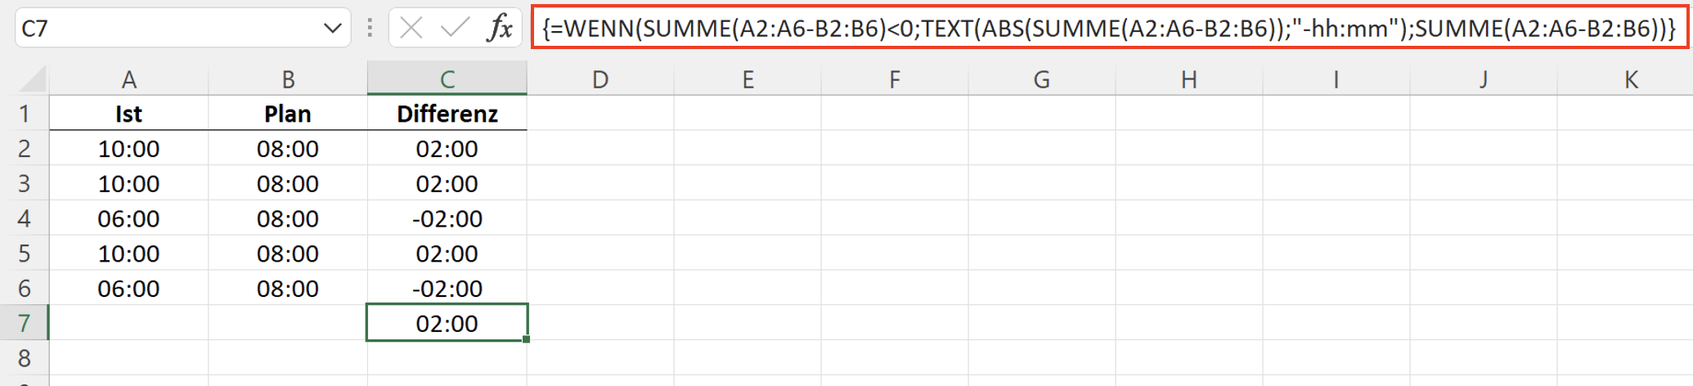1693x386 pixels.
Task: Click the Insert Function fx icon
Action: [x=499, y=28]
